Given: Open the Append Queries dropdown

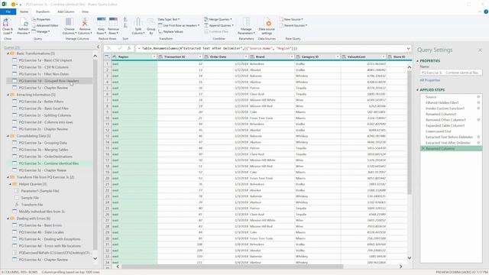Looking at the screenshot, I should point(219,25).
